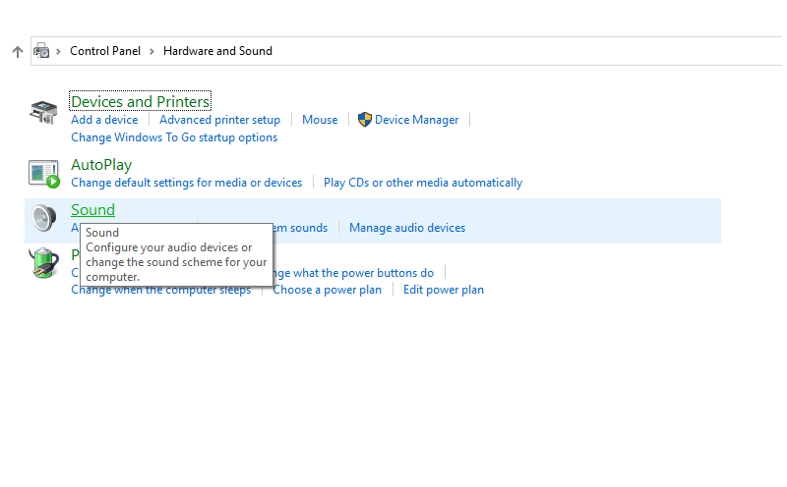Viewport: 787px width, 487px height.
Task: Expand chevron after the address bar icon
Action: pos(58,51)
